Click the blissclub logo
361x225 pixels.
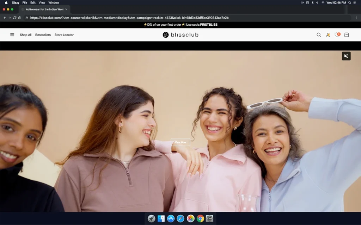(x=180, y=35)
